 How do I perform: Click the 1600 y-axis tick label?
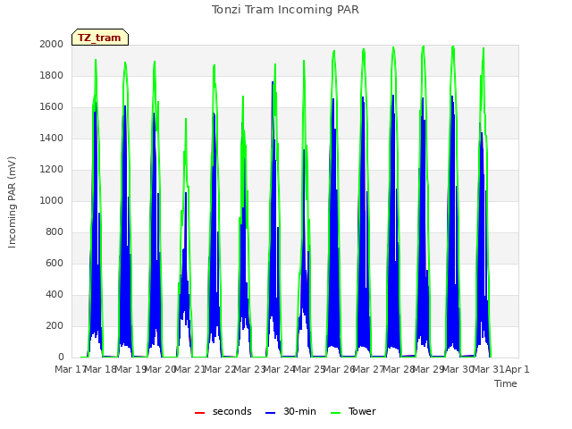52,107
